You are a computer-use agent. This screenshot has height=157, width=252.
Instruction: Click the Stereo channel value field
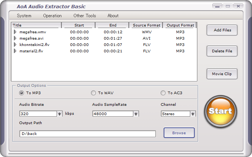pos(176,114)
